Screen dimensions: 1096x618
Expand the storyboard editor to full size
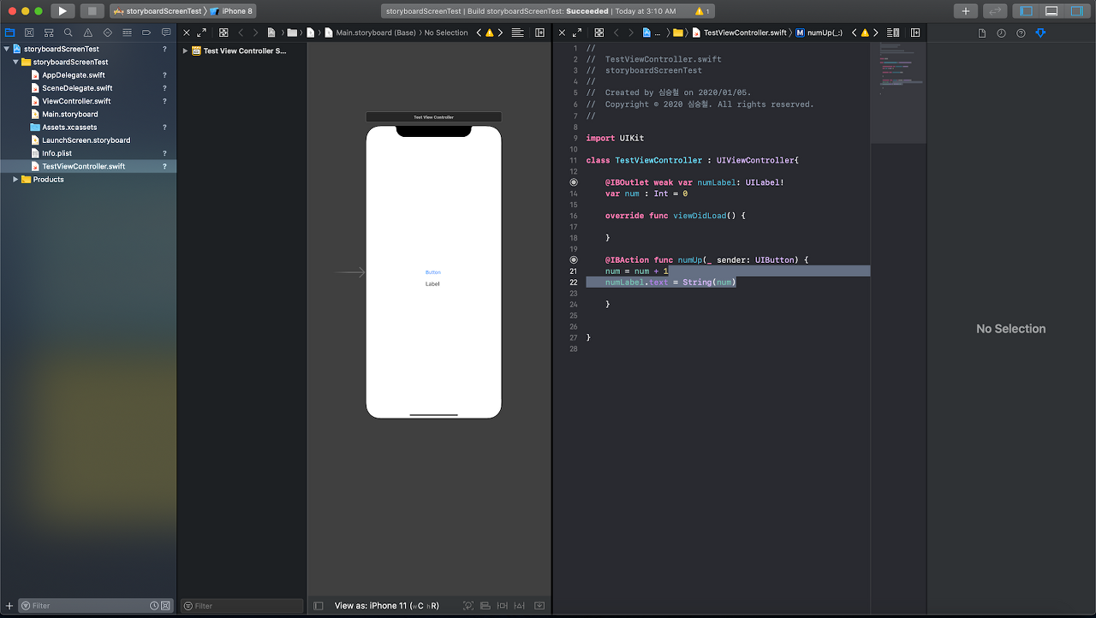point(201,33)
